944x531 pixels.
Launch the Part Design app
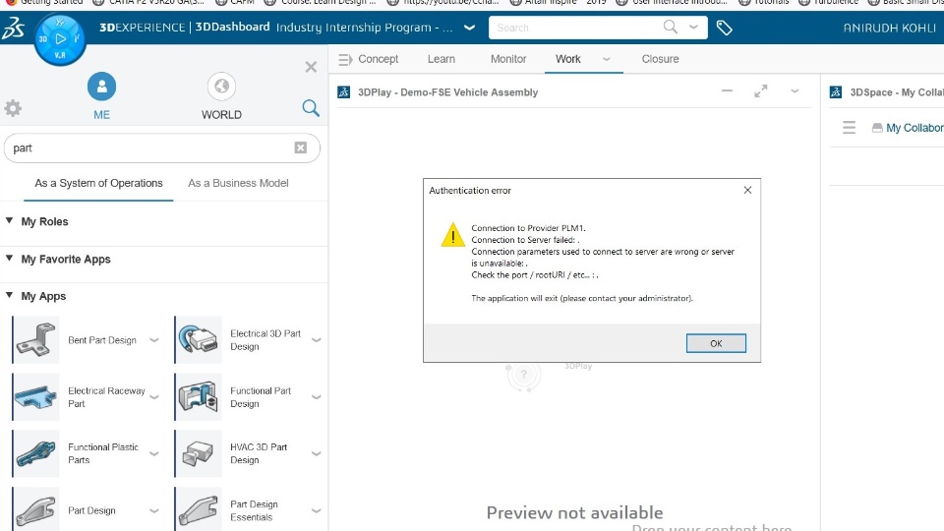36,510
